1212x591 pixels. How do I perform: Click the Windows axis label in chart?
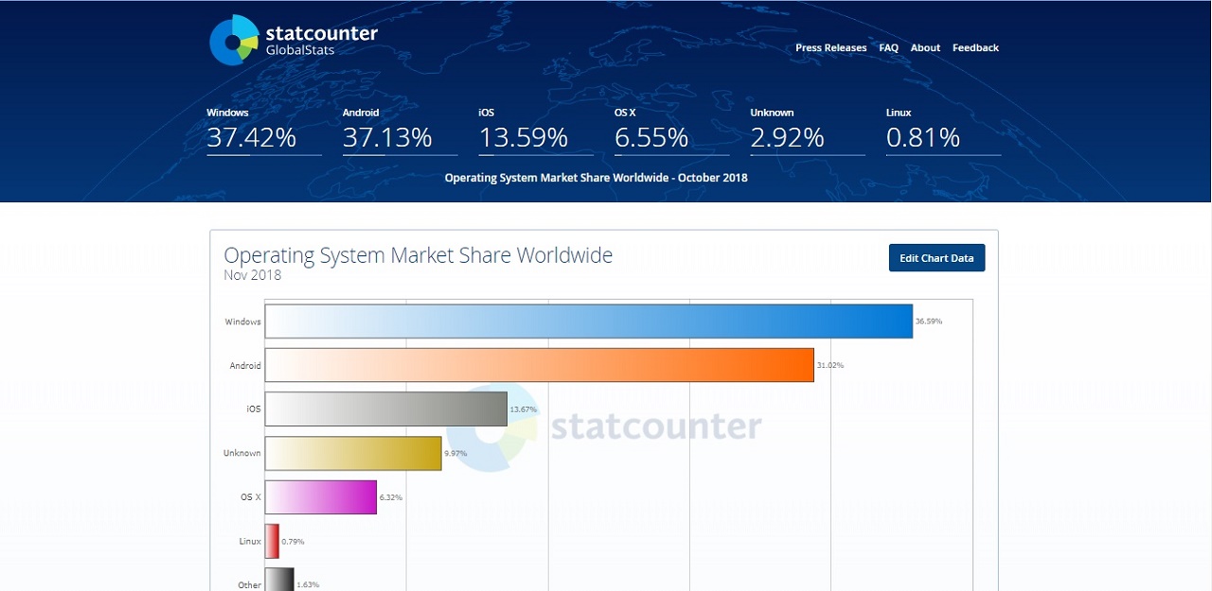(x=242, y=322)
